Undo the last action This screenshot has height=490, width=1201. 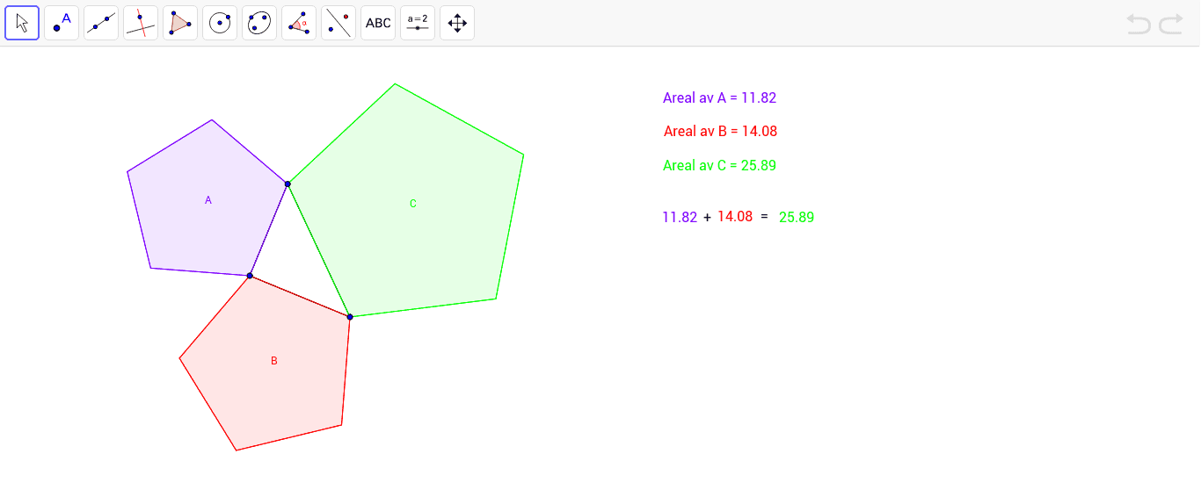[1139, 24]
